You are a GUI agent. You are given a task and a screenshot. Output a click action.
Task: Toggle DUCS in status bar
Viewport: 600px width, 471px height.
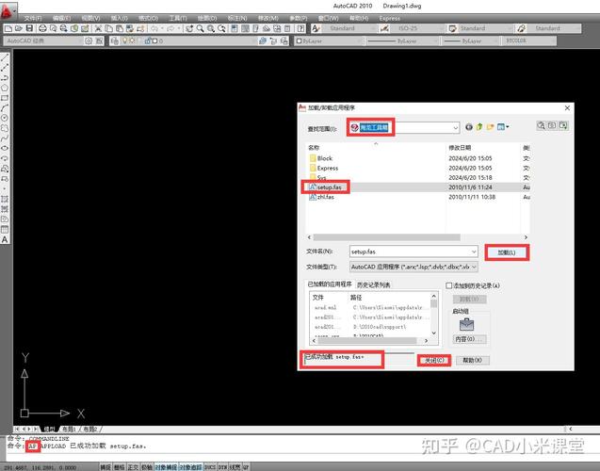[210, 467]
